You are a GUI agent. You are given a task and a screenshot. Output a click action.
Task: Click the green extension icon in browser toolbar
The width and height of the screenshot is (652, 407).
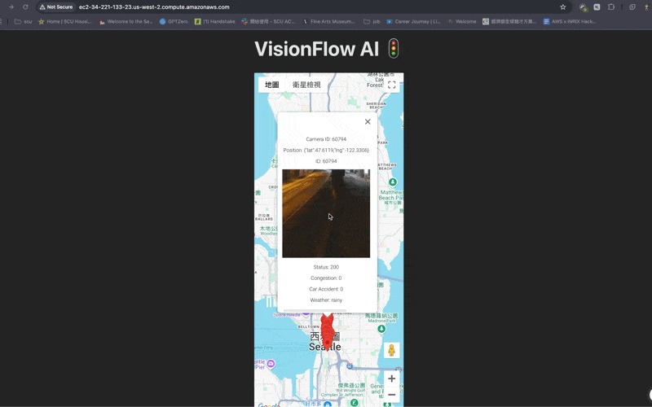tap(583, 7)
